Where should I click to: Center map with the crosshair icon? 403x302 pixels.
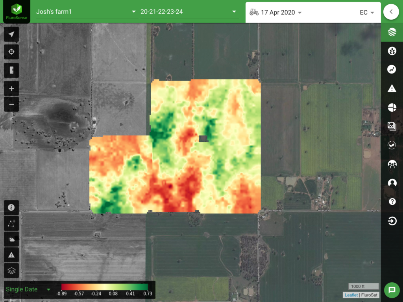point(11,52)
